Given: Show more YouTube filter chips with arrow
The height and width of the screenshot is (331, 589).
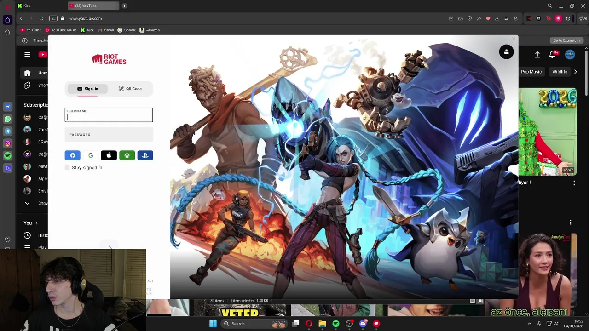Looking at the screenshot, I should coord(575,72).
